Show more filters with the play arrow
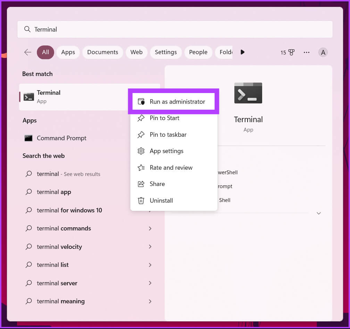The image size is (350, 329). [242, 52]
